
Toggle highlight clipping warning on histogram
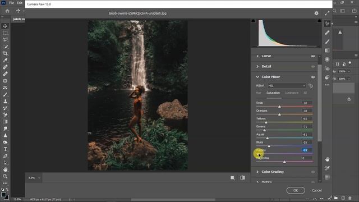(x=319, y=21)
